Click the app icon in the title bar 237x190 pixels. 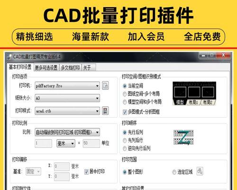(9, 57)
